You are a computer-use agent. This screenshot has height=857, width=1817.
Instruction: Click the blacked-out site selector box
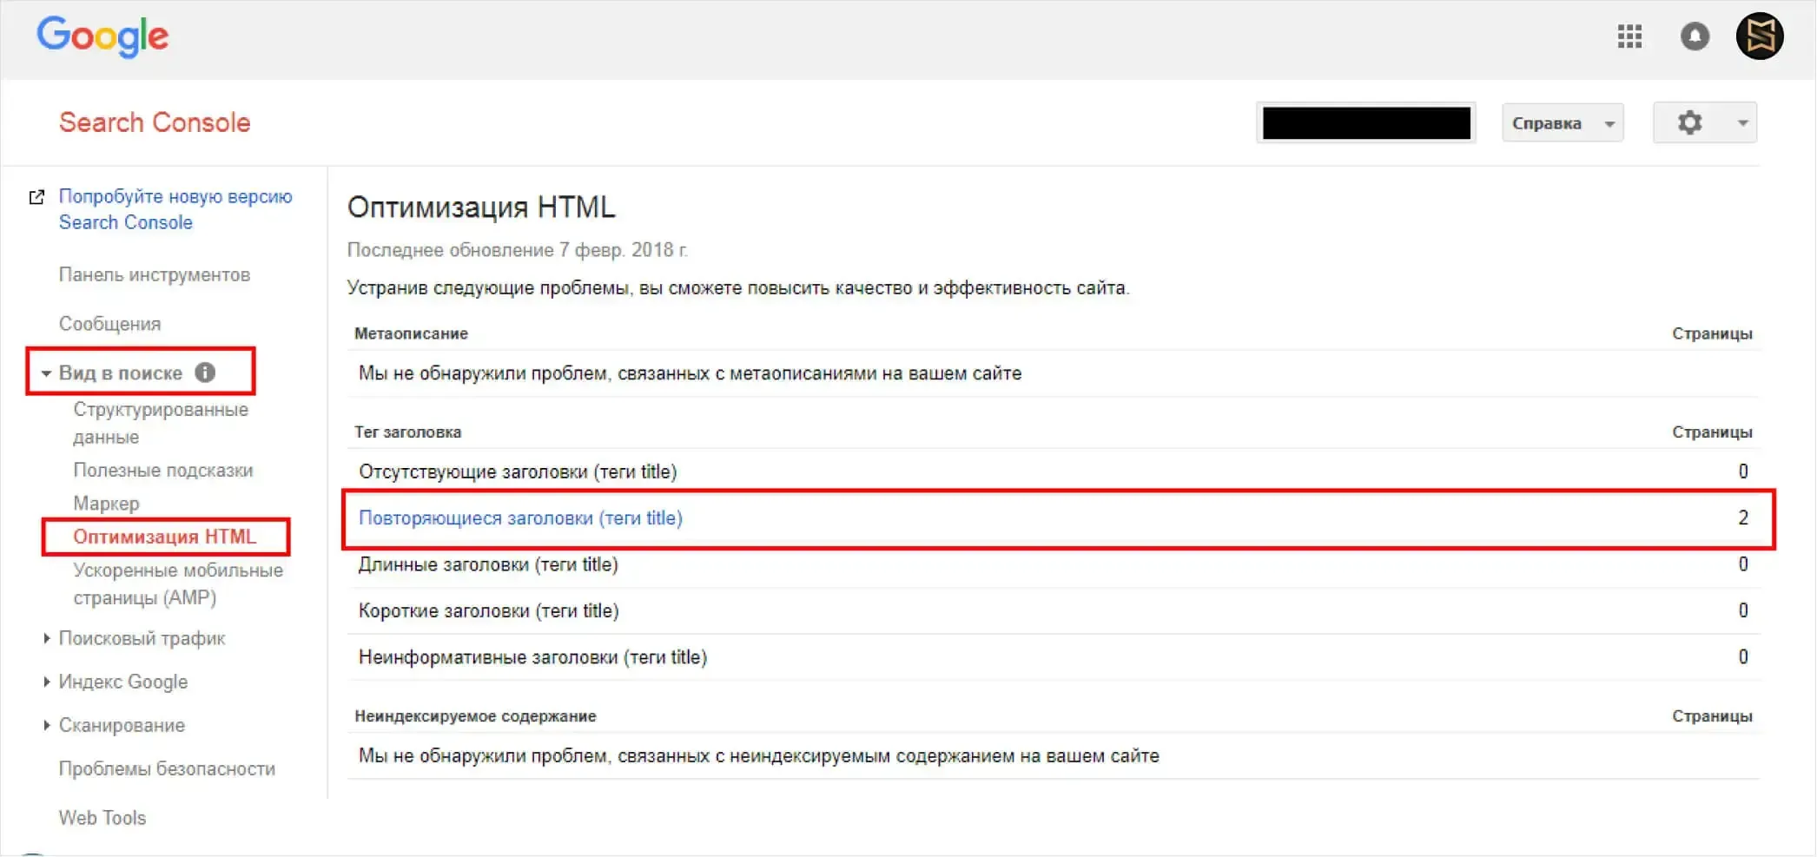(x=1365, y=123)
